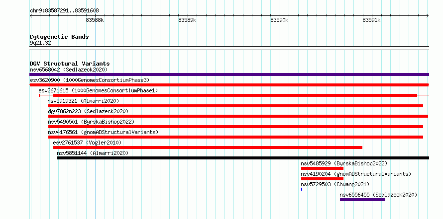Open nsv5851144 (Almarri2020) label
Viewport: 443px width, 219px height.
(x=93, y=153)
